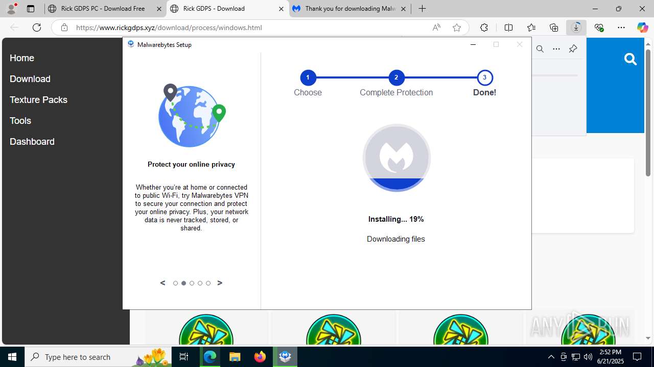The image size is (654, 367).
Task: Select second carousel dot in Malwarebytes Setup
Action: tap(183, 283)
